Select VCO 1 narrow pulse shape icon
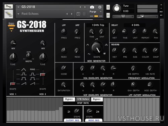168x126 pixels. tap(24, 74)
